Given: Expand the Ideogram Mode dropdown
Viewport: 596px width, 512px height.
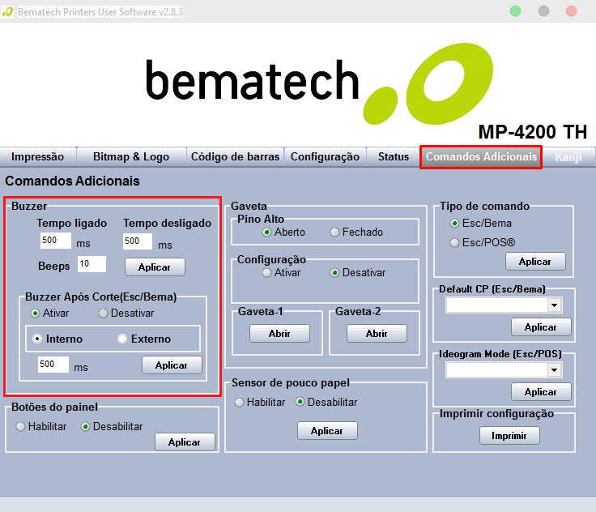Looking at the screenshot, I should coord(554,370).
